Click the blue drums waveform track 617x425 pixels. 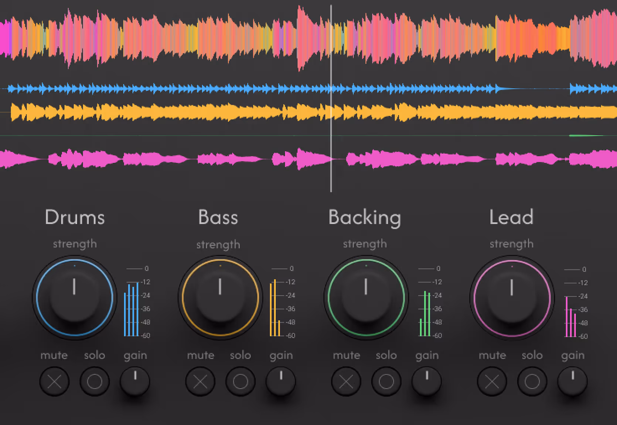(308, 89)
